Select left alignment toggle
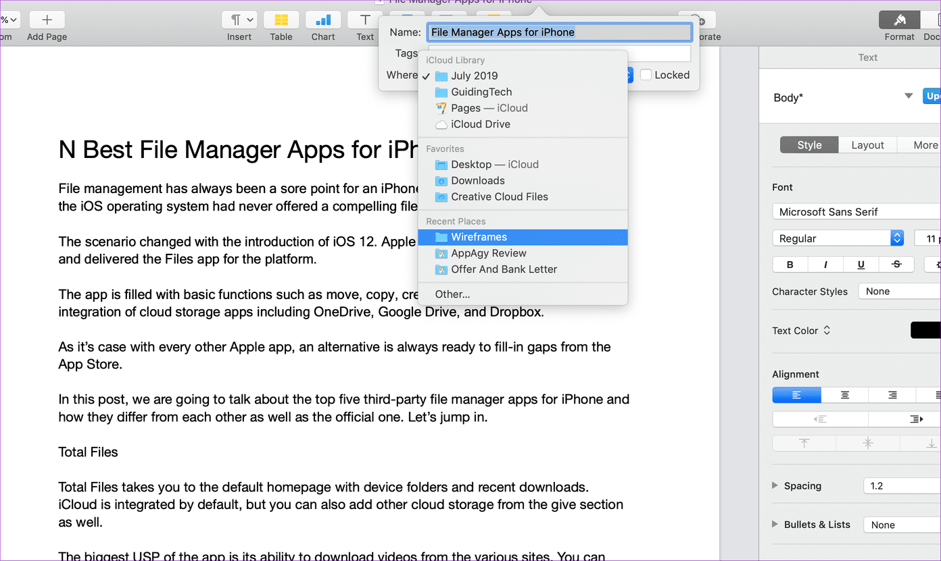This screenshot has height=561, width=941. (x=796, y=395)
